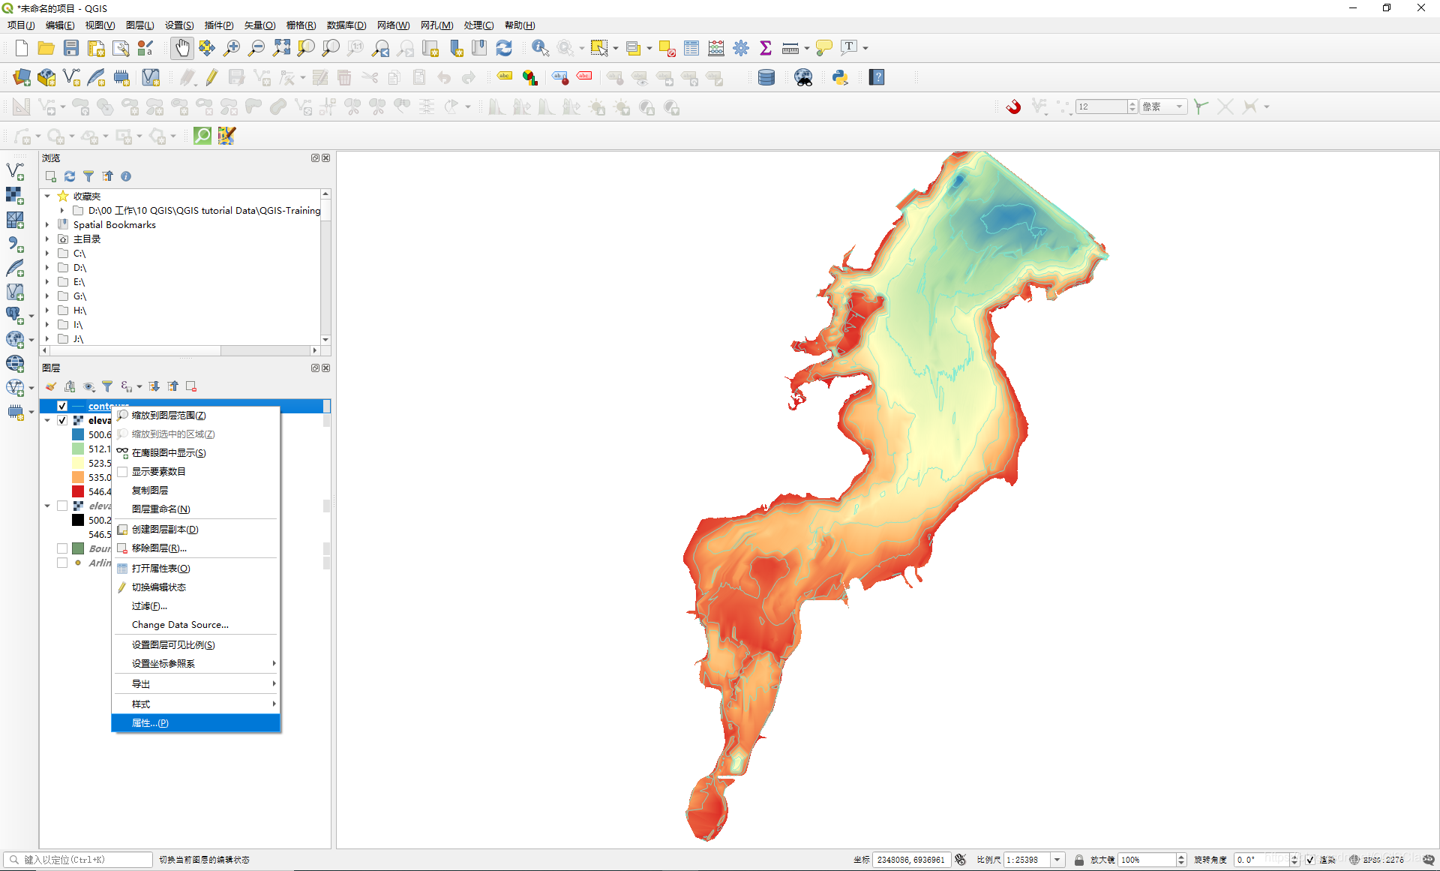Open the scale dropdown

click(1057, 860)
